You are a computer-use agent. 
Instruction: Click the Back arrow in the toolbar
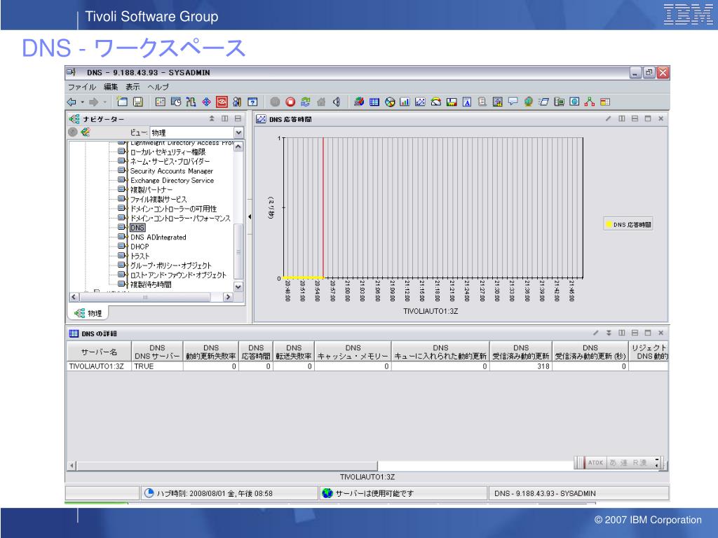tap(72, 102)
